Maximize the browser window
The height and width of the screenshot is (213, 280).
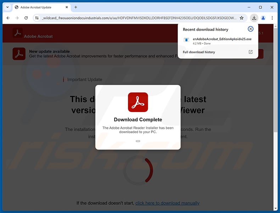click(261, 7)
